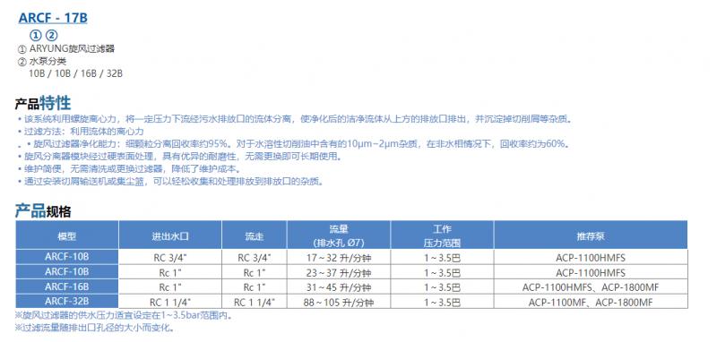
Task: Click the 88～105 升/分钟 flow cell
Action: coord(339,303)
